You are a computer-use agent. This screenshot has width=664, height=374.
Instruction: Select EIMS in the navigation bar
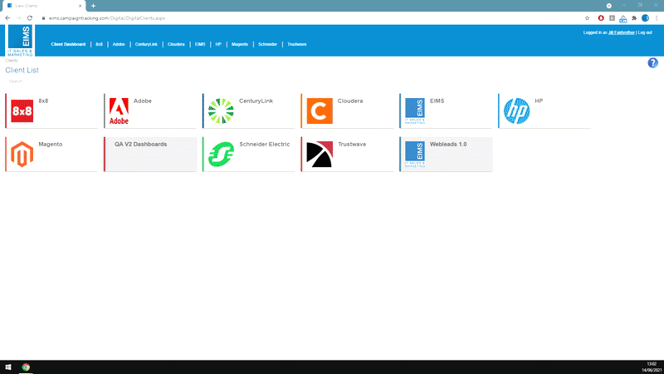point(200,44)
